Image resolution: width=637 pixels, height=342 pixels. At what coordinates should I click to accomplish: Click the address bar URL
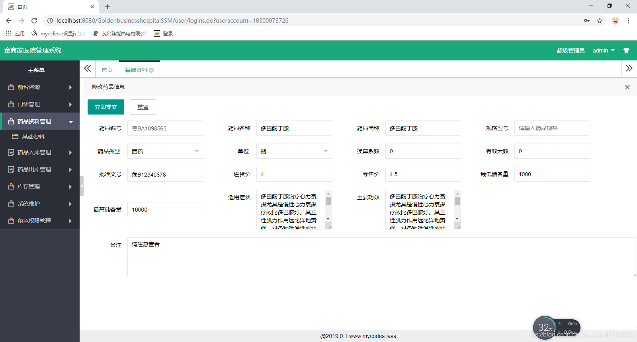(x=172, y=21)
